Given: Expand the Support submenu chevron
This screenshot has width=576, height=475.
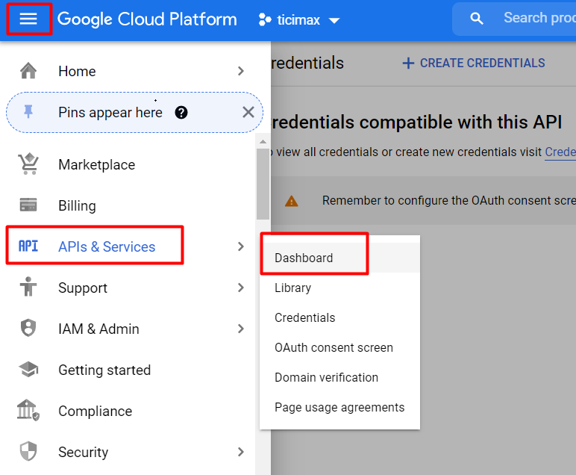Looking at the screenshot, I should 241,287.
